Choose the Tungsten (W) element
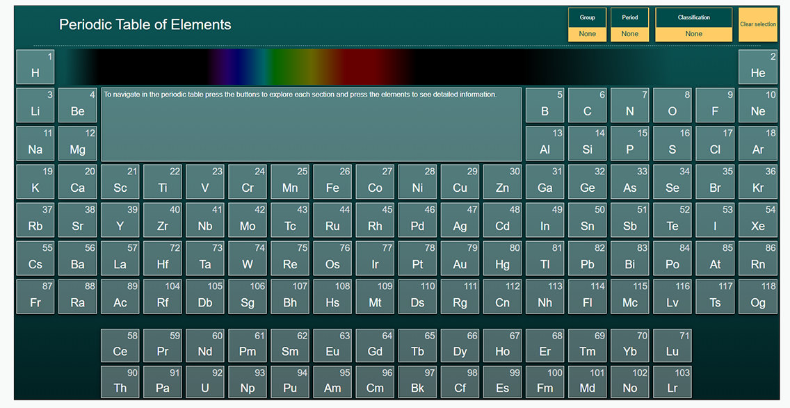 (x=248, y=259)
